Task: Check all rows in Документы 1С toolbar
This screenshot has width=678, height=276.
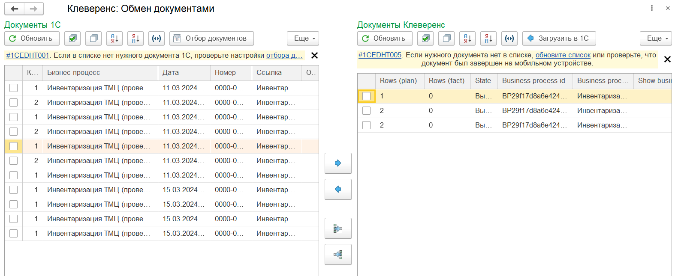Action: (72, 39)
